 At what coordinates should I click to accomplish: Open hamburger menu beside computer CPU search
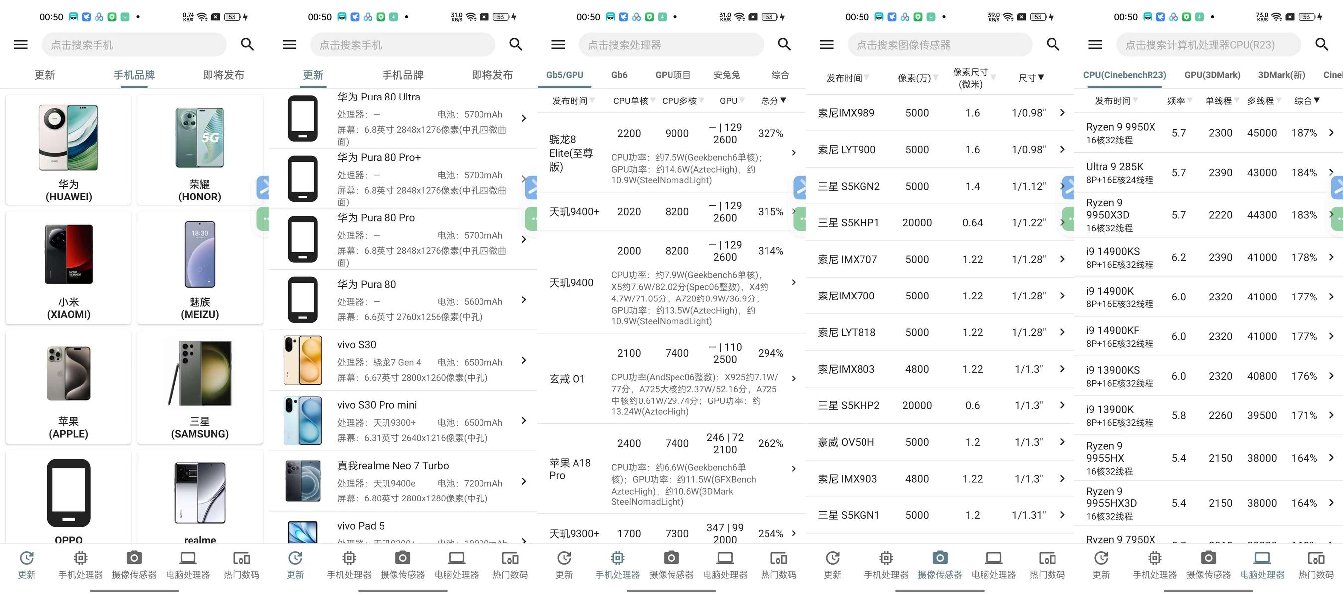[1095, 45]
